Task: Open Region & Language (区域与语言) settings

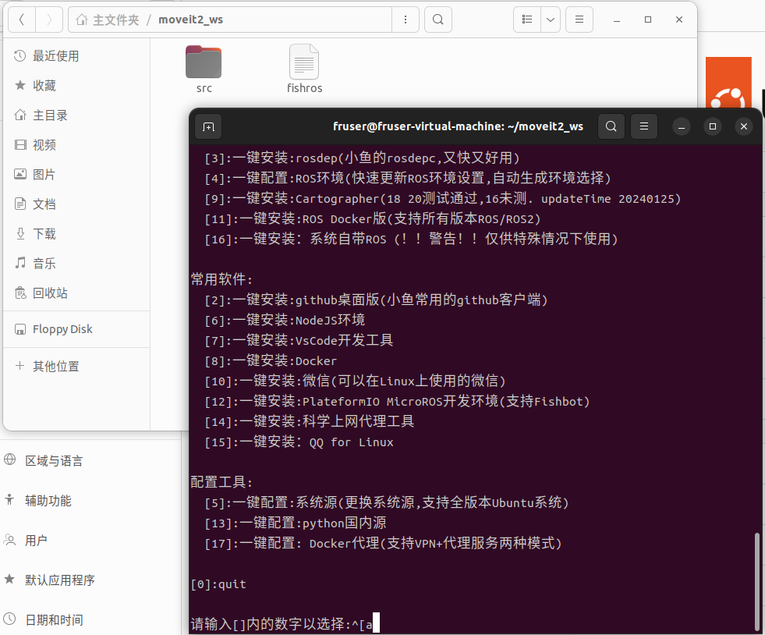Action: (x=90, y=461)
